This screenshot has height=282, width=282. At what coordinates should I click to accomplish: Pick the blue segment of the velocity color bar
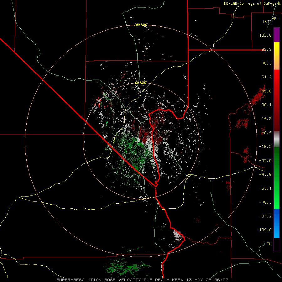(277, 223)
